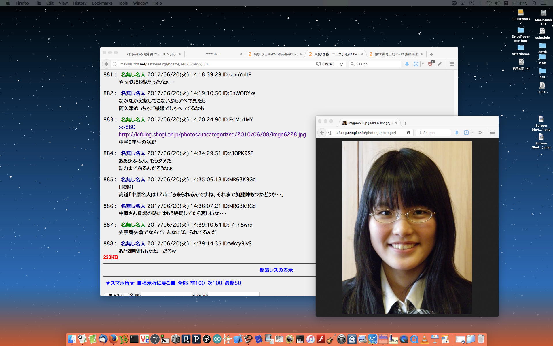553x346 pixels.
Task: Click back arrow in the main browser window
Action: (107, 64)
